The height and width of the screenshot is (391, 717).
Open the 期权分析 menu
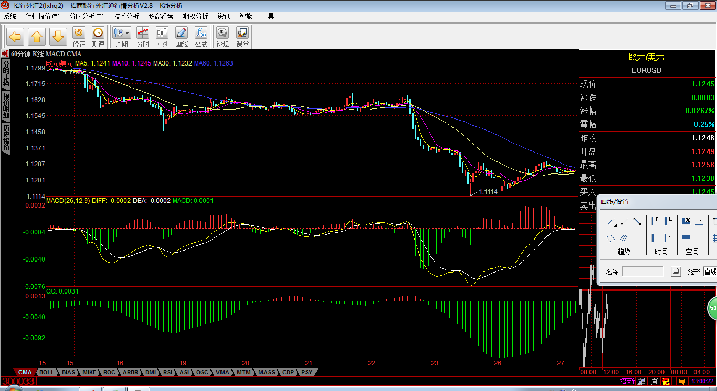point(195,16)
